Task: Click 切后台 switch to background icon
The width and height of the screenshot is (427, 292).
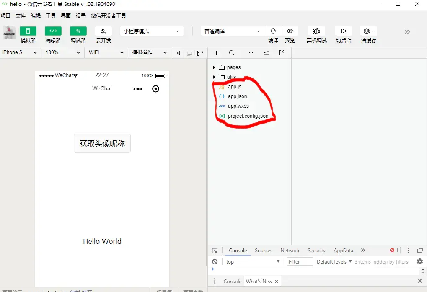Action: [343, 31]
